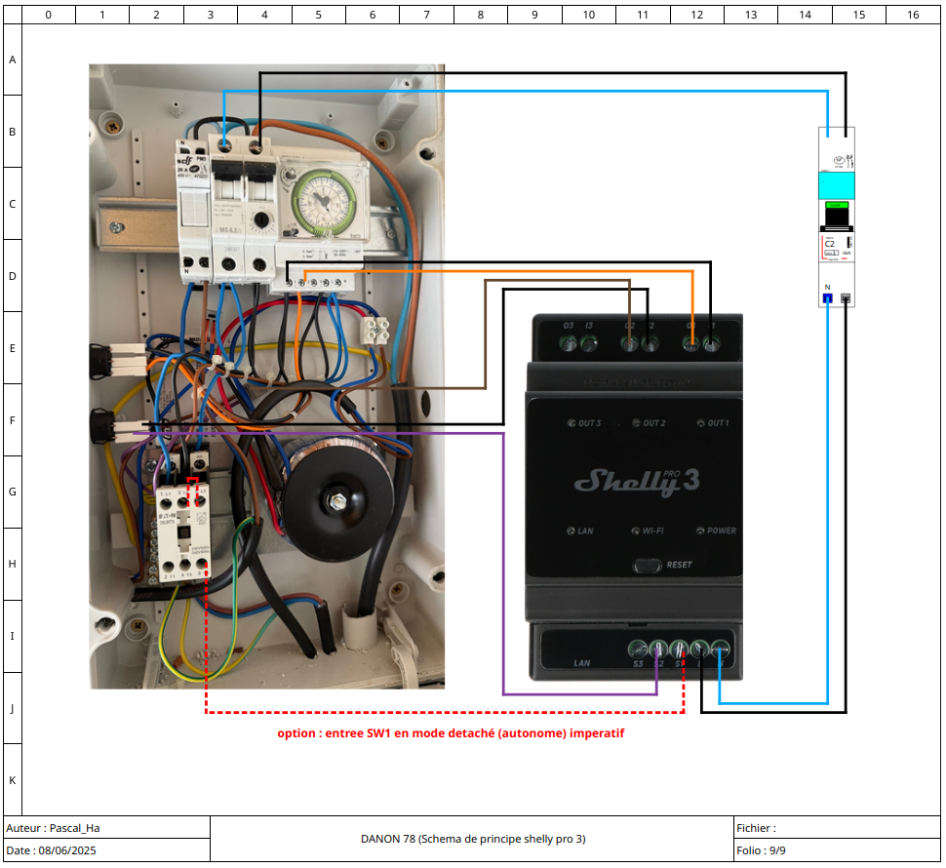The image size is (946, 868).
Task: Select the OUT 3 indicator on the Shelly
Action: tap(584, 423)
